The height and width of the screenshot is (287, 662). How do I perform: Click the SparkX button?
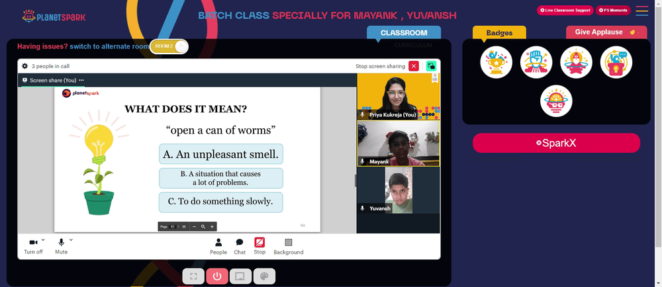[x=556, y=143]
